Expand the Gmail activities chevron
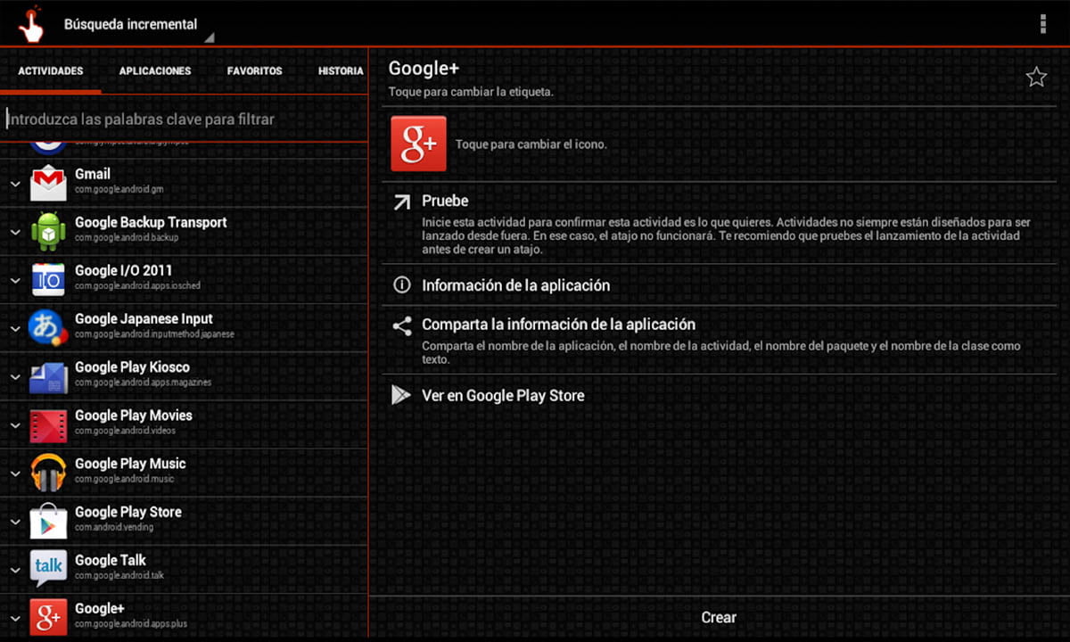 tap(14, 184)
